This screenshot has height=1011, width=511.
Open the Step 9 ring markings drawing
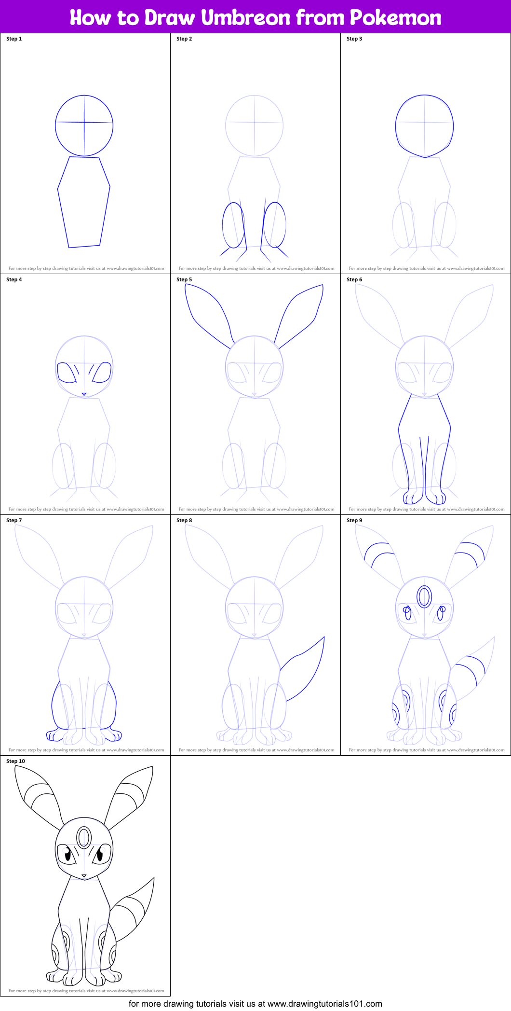pos(426,635)
